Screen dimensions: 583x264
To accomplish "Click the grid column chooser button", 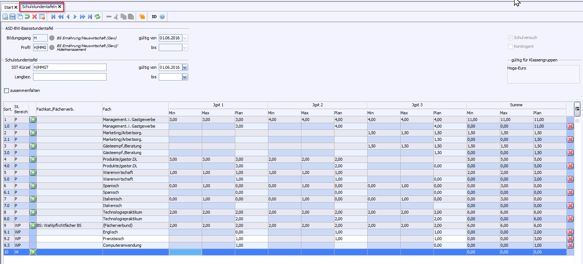I will 577,108.
